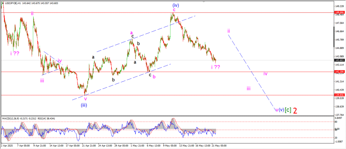
Task: Click the pink 'a' label above channel
Action: pyautogui.click(x=132, y=33)
